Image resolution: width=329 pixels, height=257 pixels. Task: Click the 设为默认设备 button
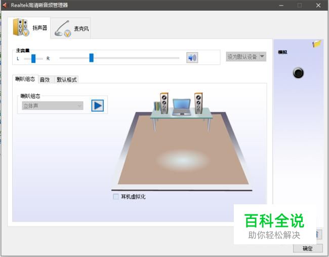[x=242, y=57]
